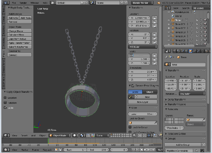Image resolution: width=212 pixels, height=153 pixels.
Task: Open the Object Constraints tab icon
Action: (x=194, y=51)
